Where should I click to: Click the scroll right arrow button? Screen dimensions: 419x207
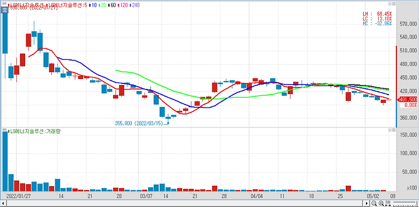pyautogui.click(x=367, y=203)
